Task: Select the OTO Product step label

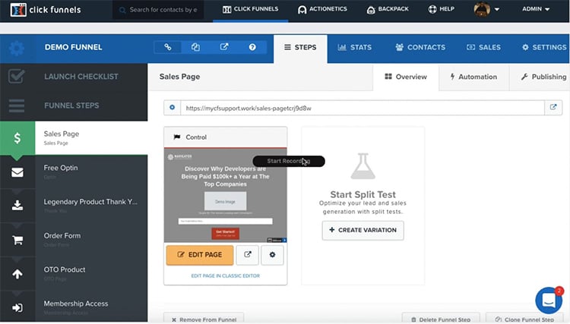Action: [x=65, y=269]
